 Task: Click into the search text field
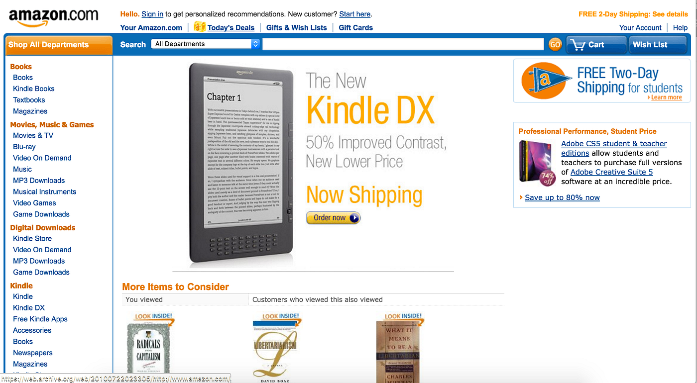(403, 44)
